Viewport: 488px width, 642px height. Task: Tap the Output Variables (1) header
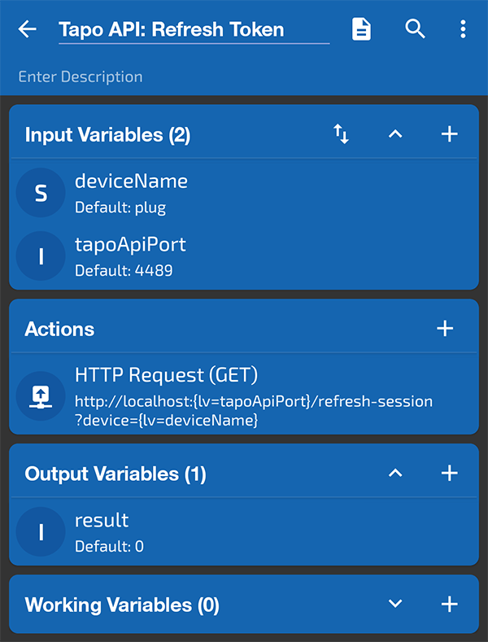115,474
